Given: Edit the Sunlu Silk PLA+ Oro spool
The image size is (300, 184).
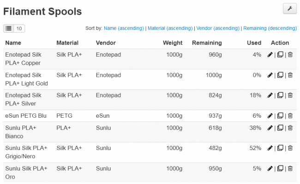Looking at the screenshot, I should point(270,168).
